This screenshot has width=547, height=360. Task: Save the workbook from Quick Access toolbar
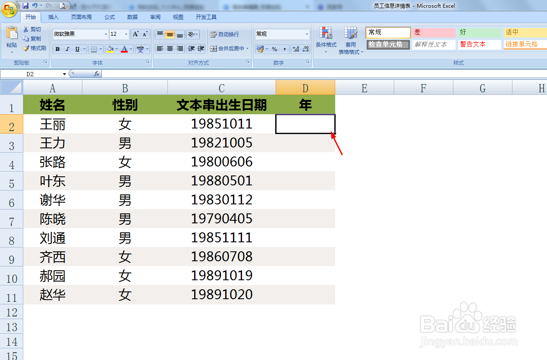[25, 6]
